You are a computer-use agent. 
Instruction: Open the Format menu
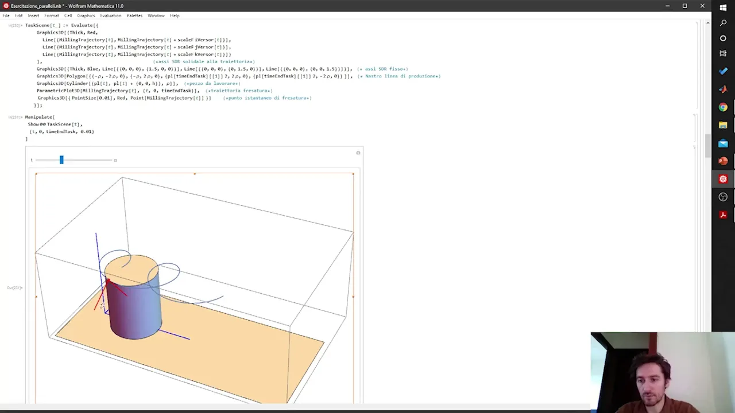coord(52,15)
